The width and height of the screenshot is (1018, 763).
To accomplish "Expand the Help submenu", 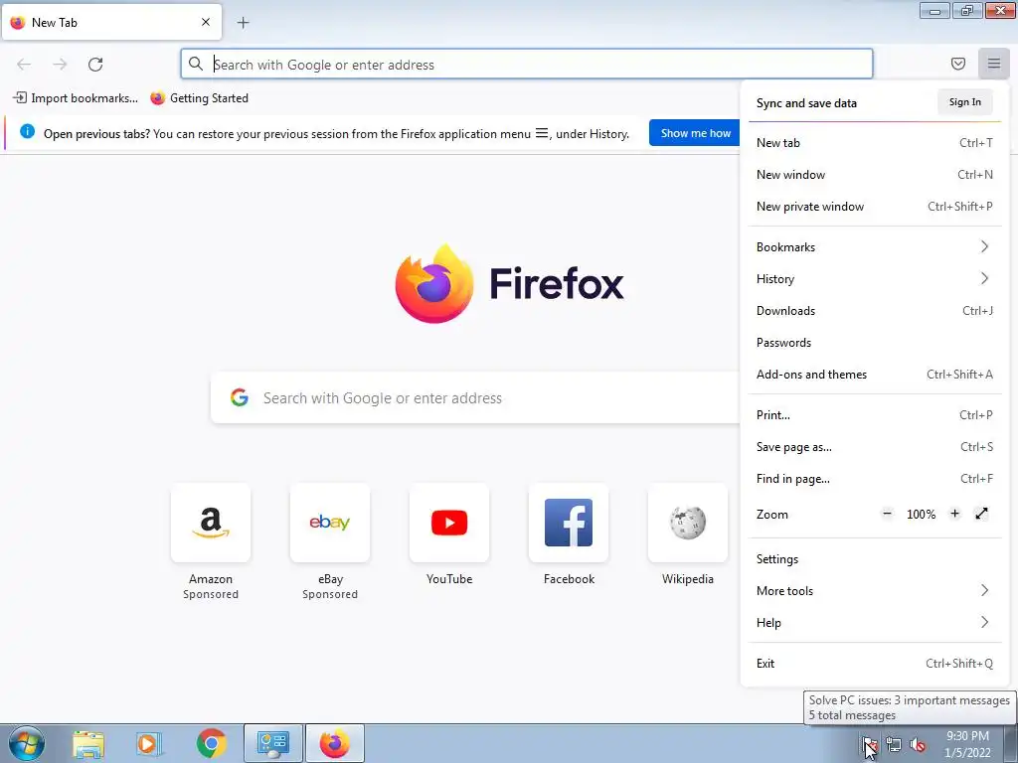I will (x=874, y=622).
